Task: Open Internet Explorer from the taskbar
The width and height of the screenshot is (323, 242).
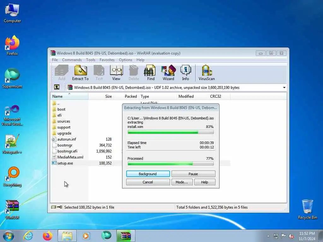Action: click(28, 236)
